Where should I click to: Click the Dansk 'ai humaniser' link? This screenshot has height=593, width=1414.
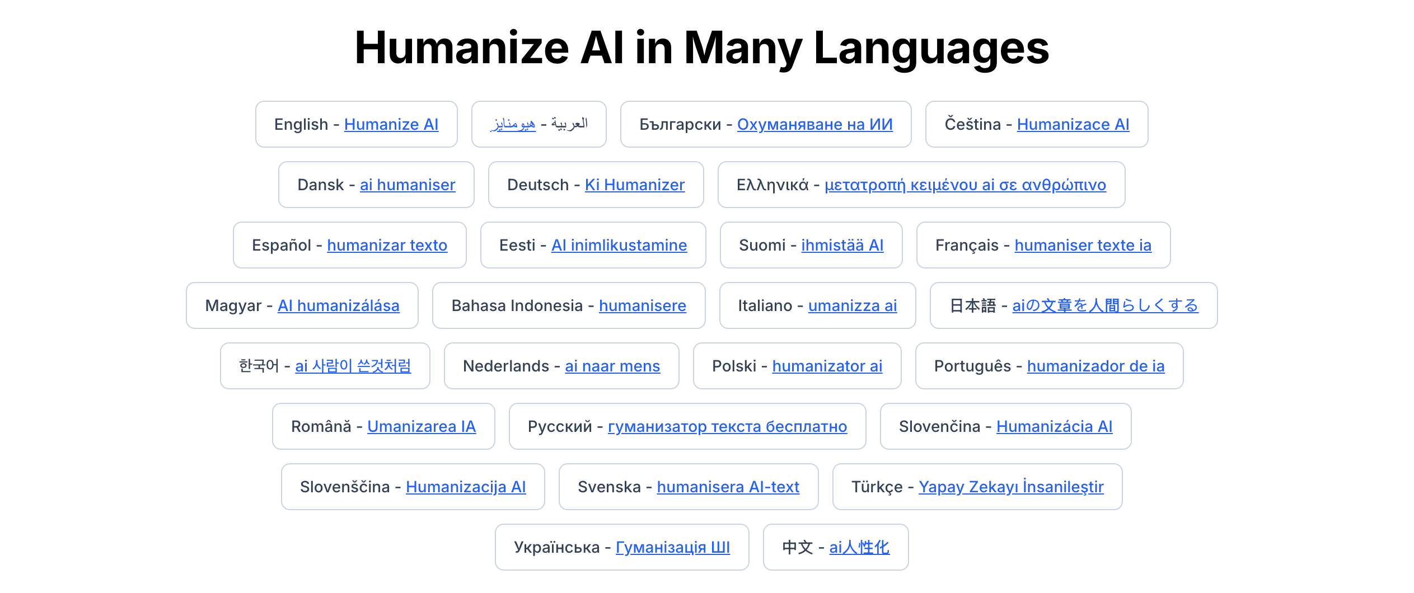408,185
